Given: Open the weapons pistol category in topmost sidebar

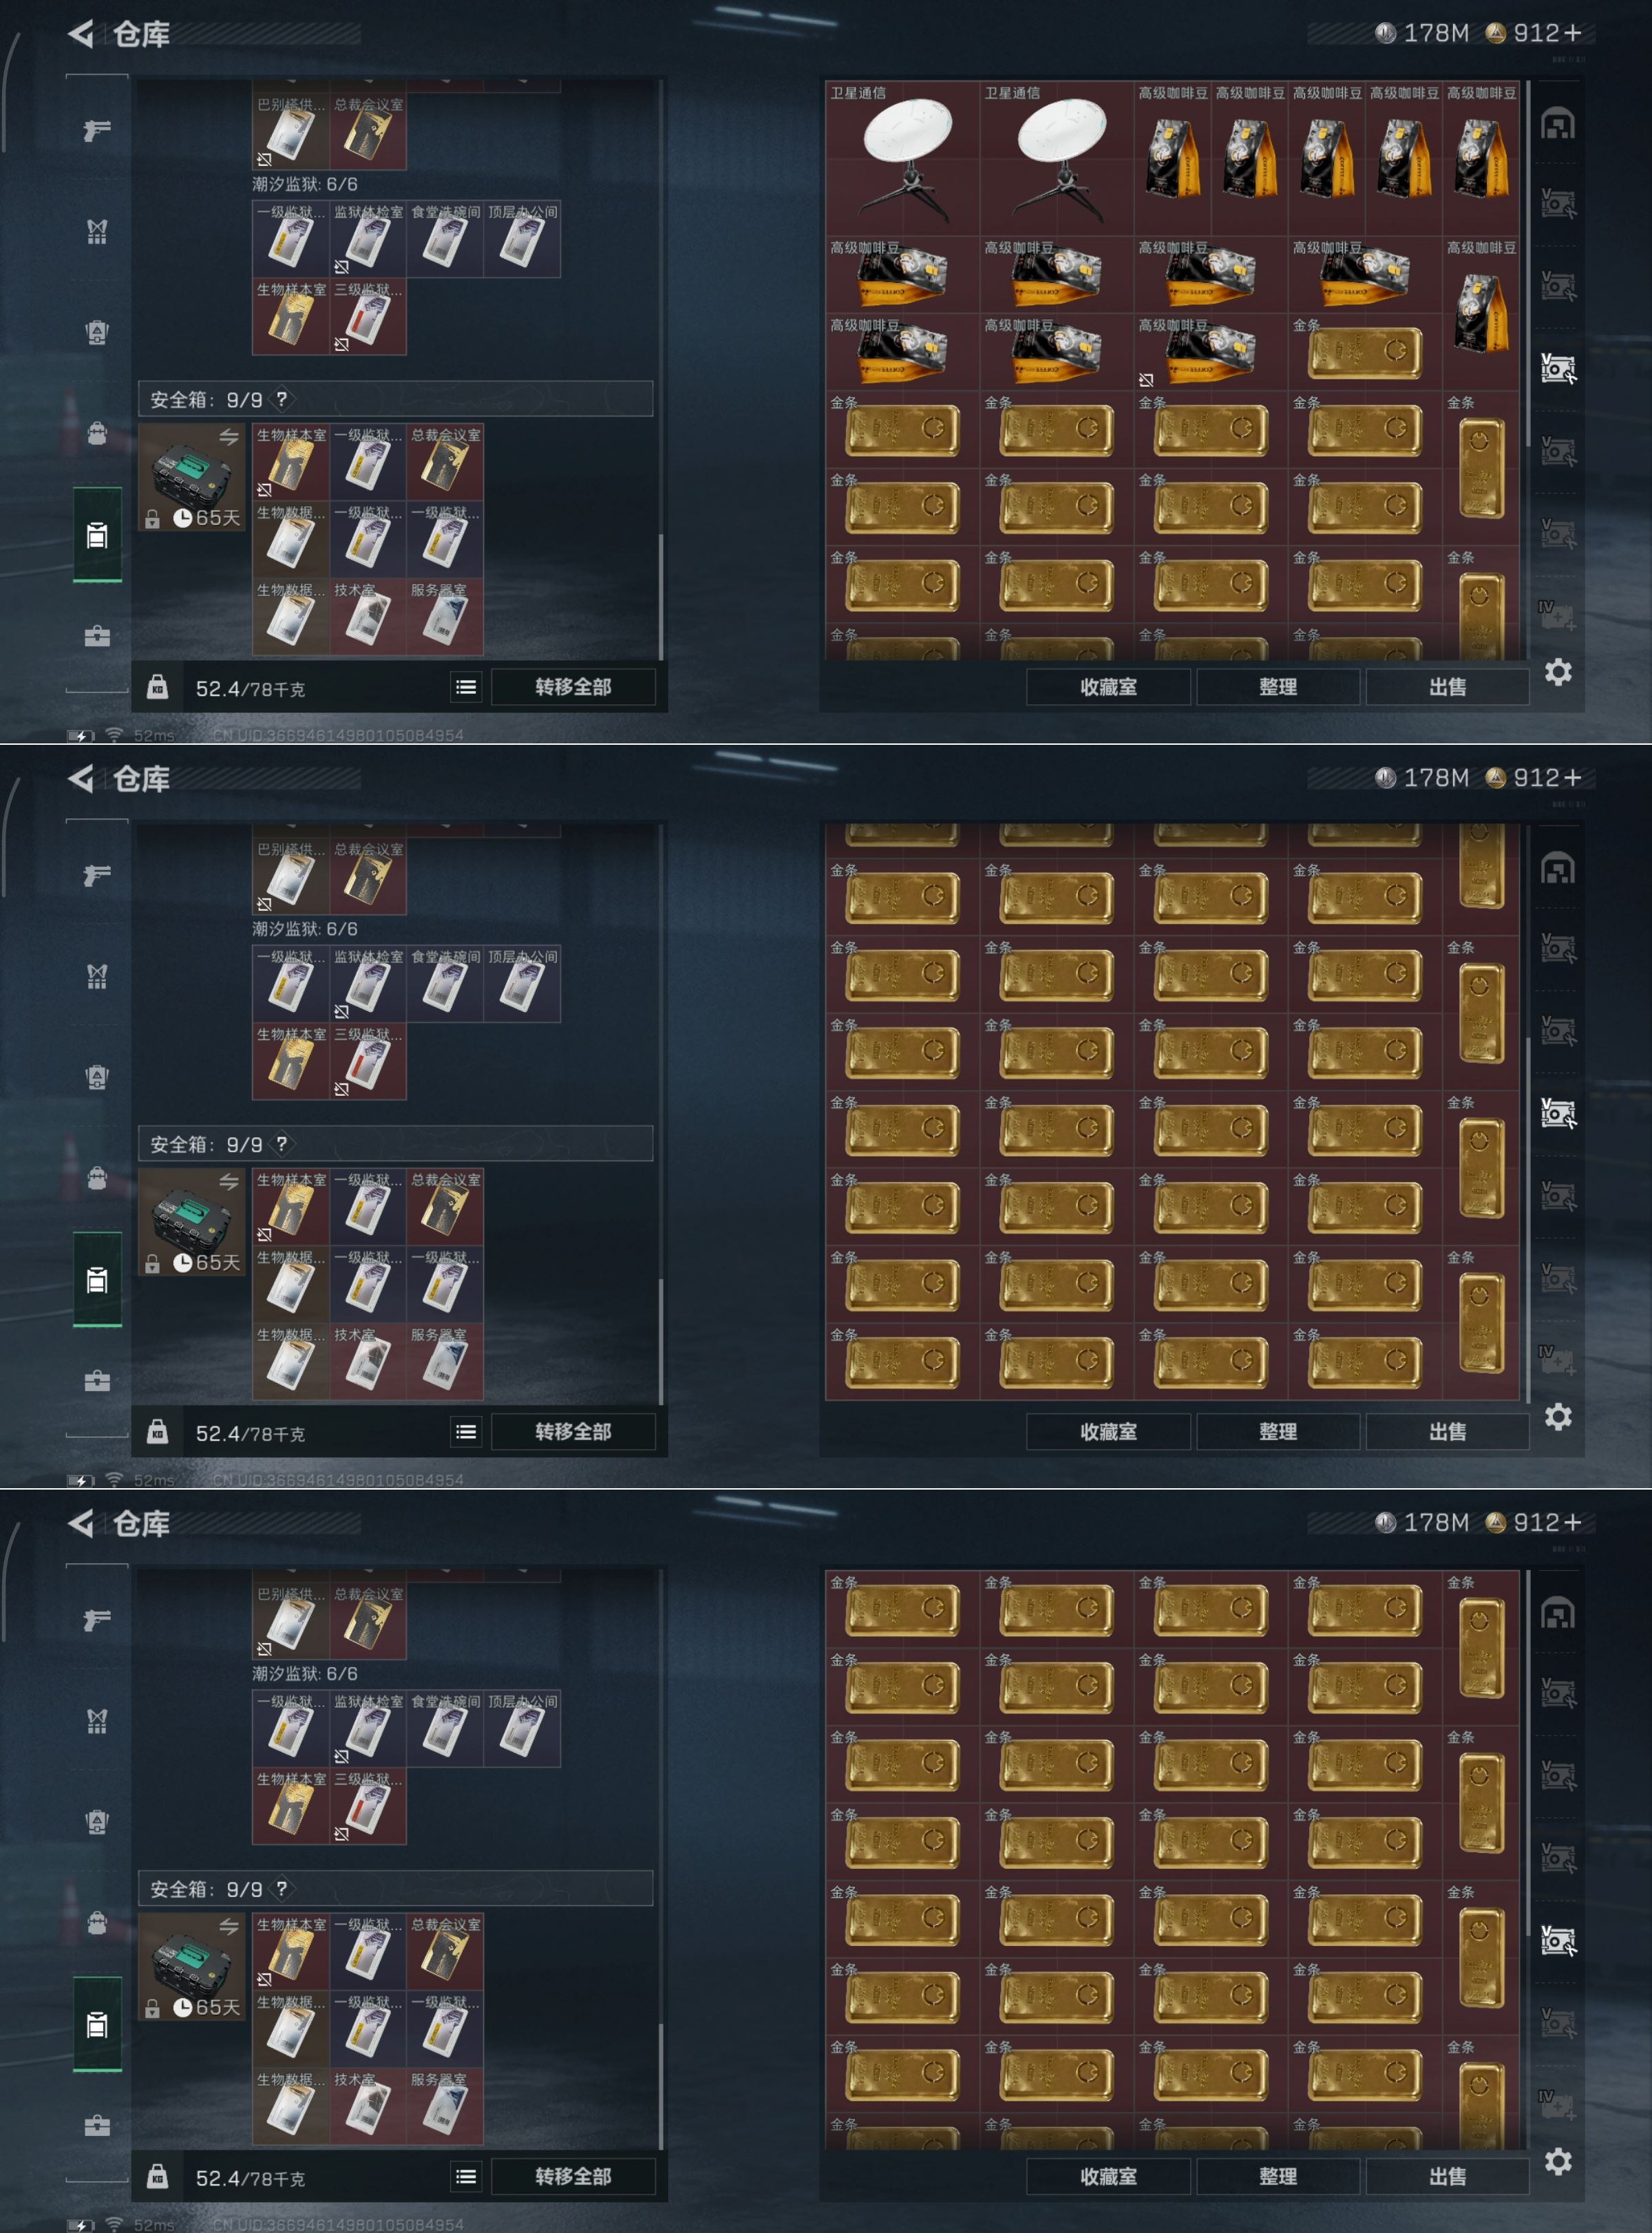Looking at the screenshot, I should (97, 130).
